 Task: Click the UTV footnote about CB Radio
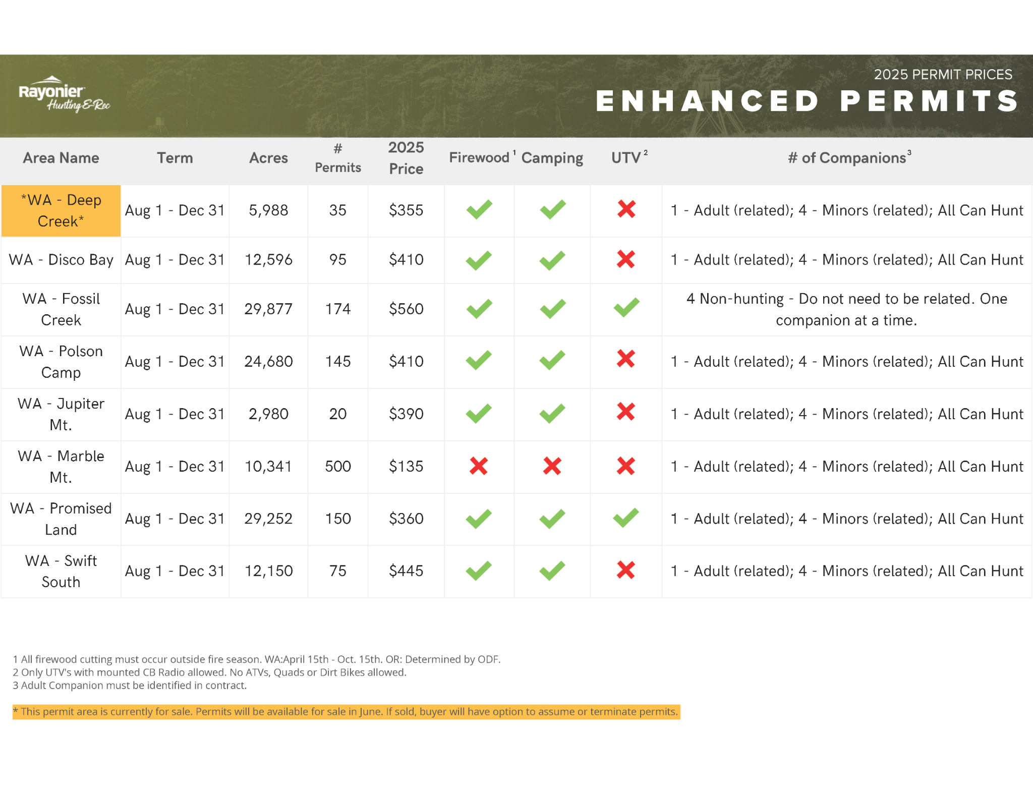pyautogui.click(x=209, y=672)
